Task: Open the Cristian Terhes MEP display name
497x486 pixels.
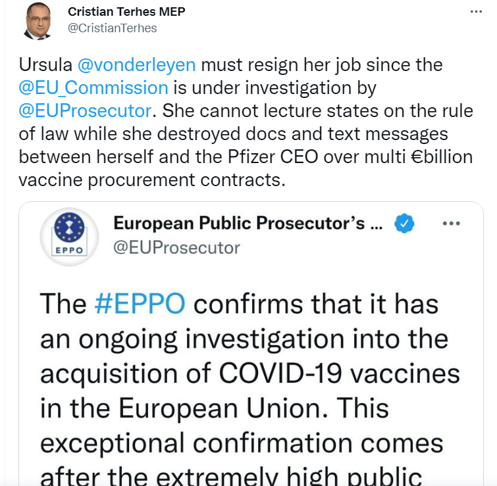Action: coord(126,12)
